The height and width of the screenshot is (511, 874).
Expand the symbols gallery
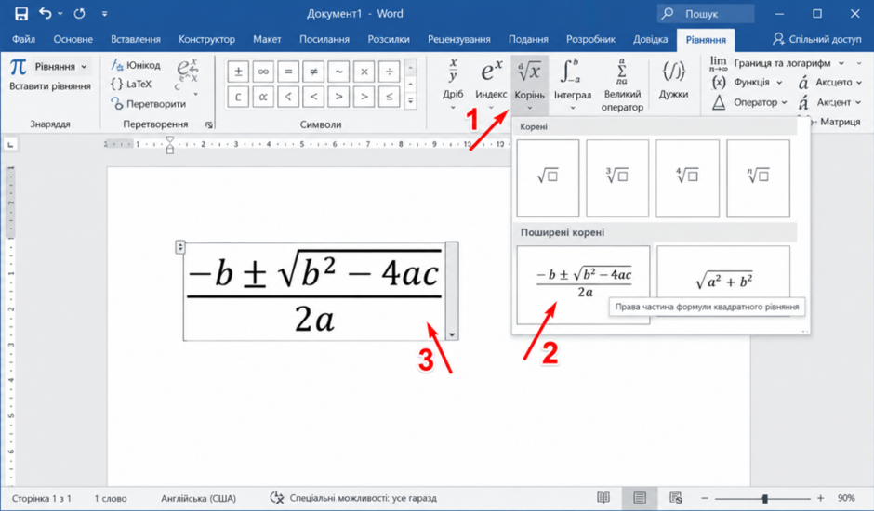coord(411,101)
